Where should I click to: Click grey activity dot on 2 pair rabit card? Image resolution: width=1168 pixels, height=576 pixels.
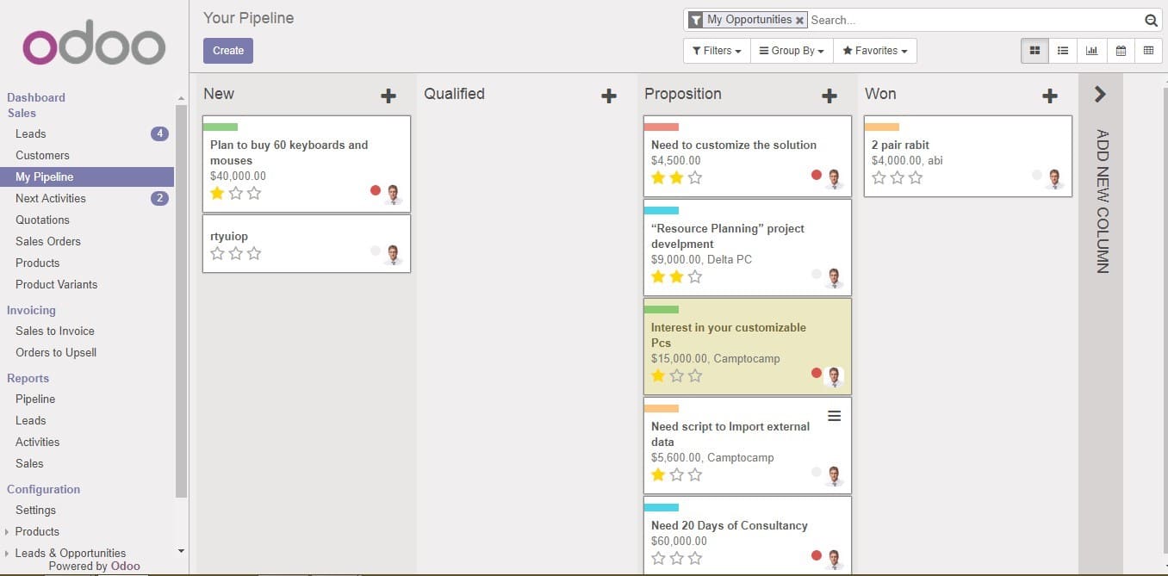point(1037,175)
